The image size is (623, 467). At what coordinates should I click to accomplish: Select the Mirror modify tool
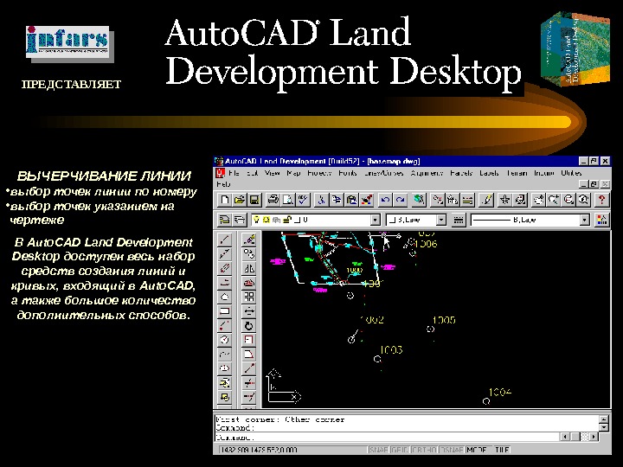(248, 268)
